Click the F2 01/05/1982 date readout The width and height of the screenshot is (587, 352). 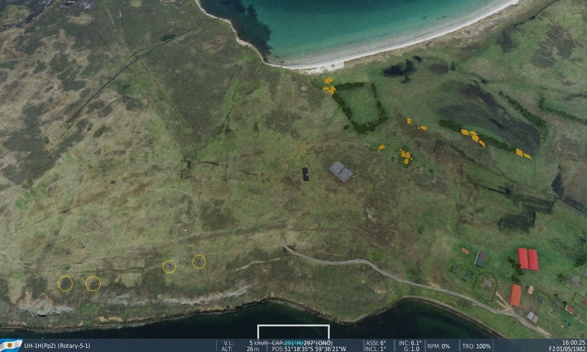567,349
